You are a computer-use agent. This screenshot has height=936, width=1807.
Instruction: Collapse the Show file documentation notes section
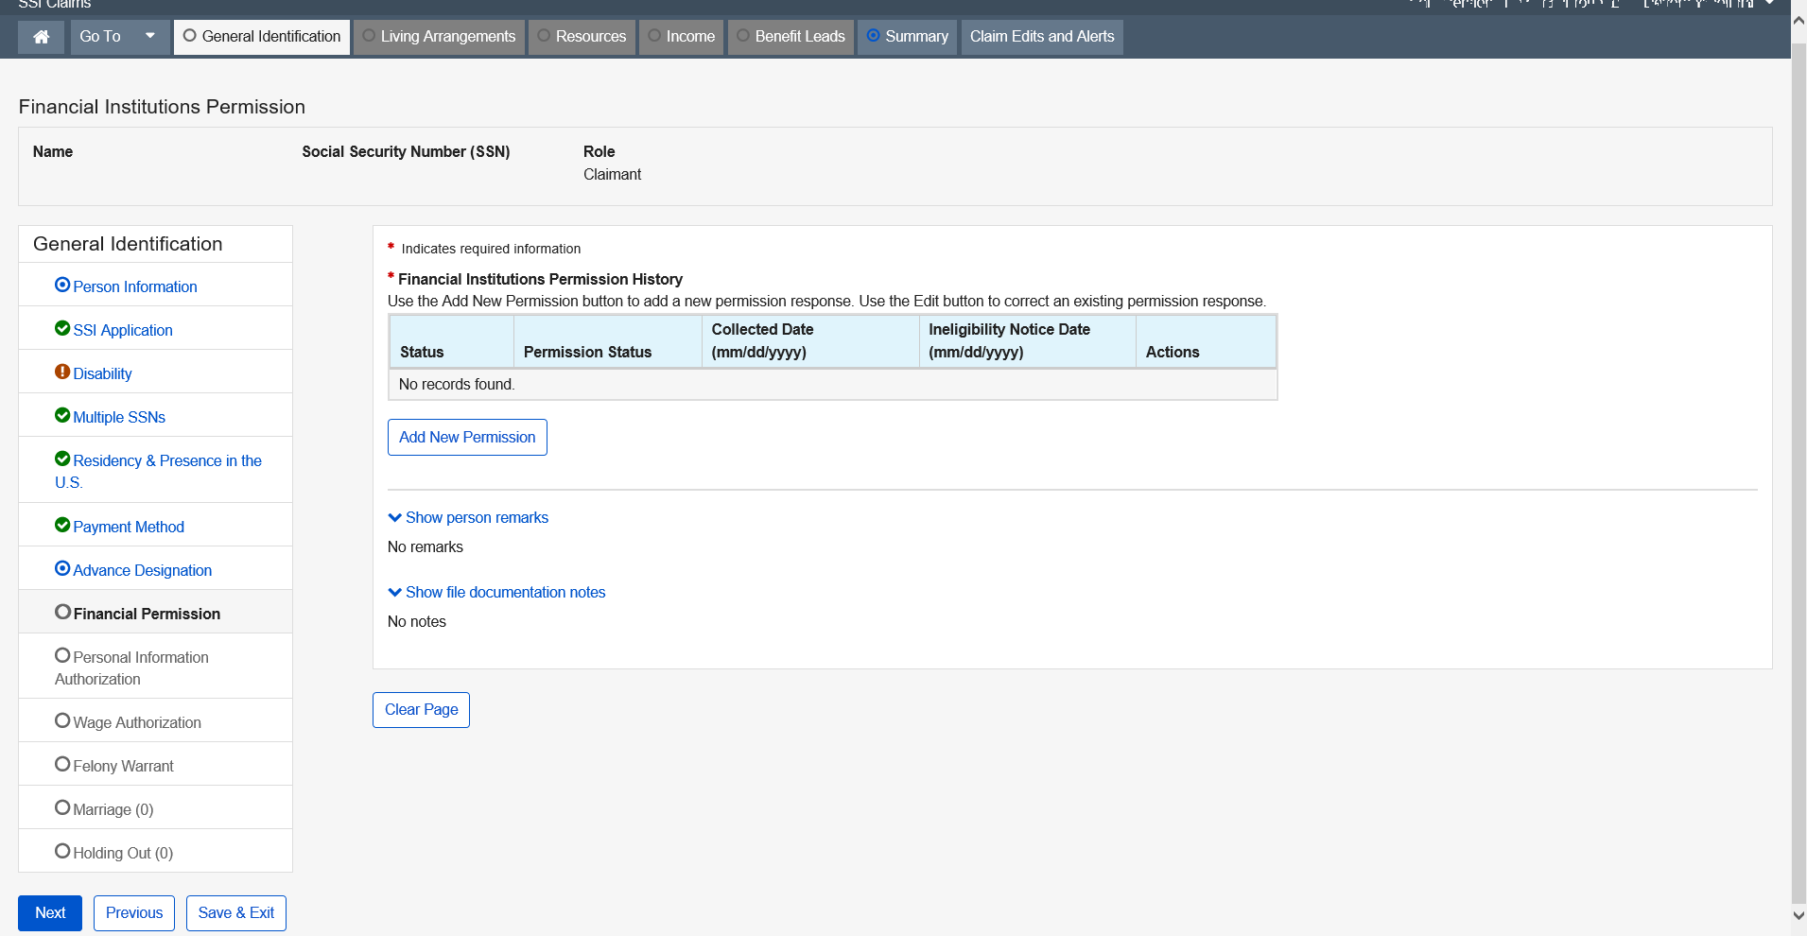(x=496, y=592)
